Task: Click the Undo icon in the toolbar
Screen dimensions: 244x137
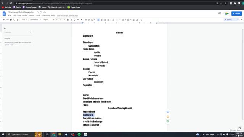Action: [x=4, y=20]
